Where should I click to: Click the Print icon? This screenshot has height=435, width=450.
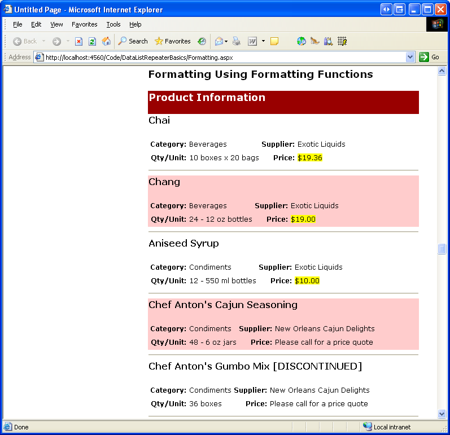click(x=237, y=41)
